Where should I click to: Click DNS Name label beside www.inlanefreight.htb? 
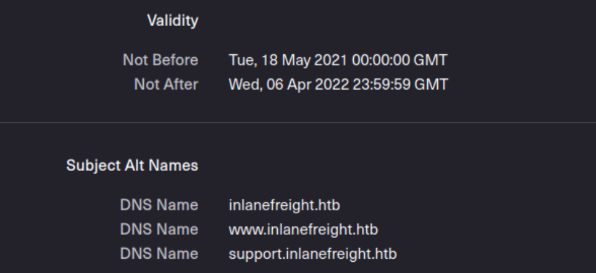[159, 229]
